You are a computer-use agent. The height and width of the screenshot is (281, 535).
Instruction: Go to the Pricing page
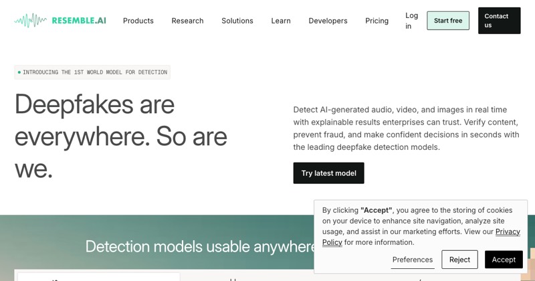(377, 21)
